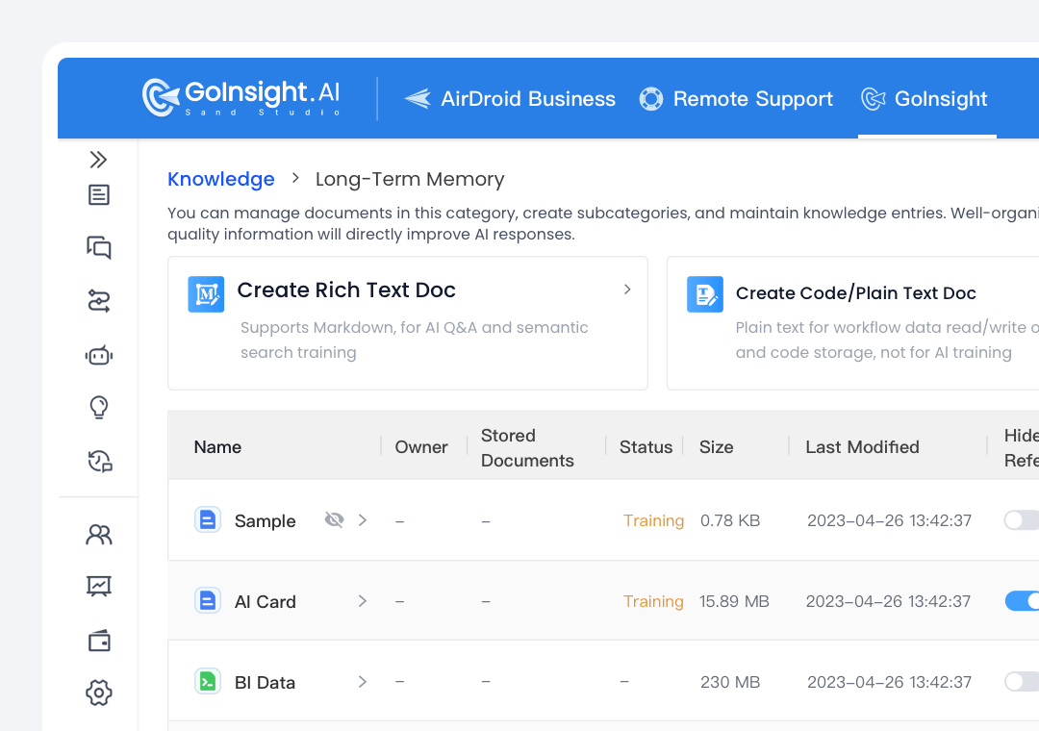Click the presentation chart sidebar icon

coord(98,586)
